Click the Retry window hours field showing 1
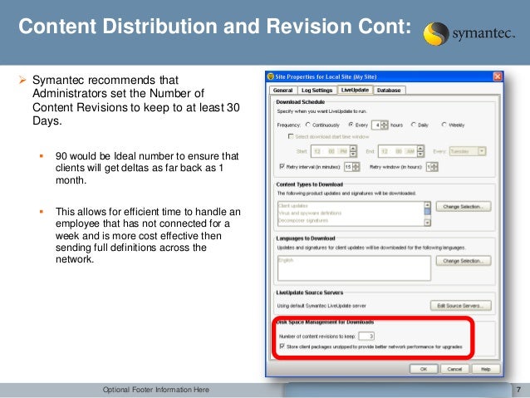Image resolution: width=530 pixels, height=398 pixels. (429, 167)
